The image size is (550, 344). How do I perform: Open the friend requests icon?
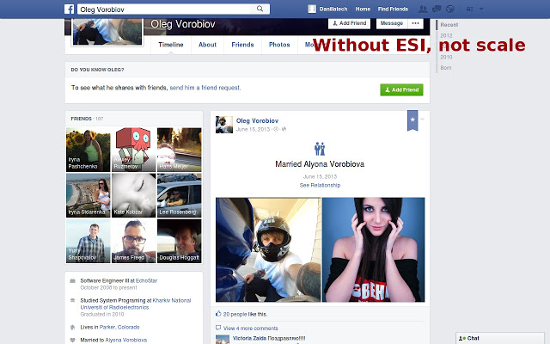(423, 9)
